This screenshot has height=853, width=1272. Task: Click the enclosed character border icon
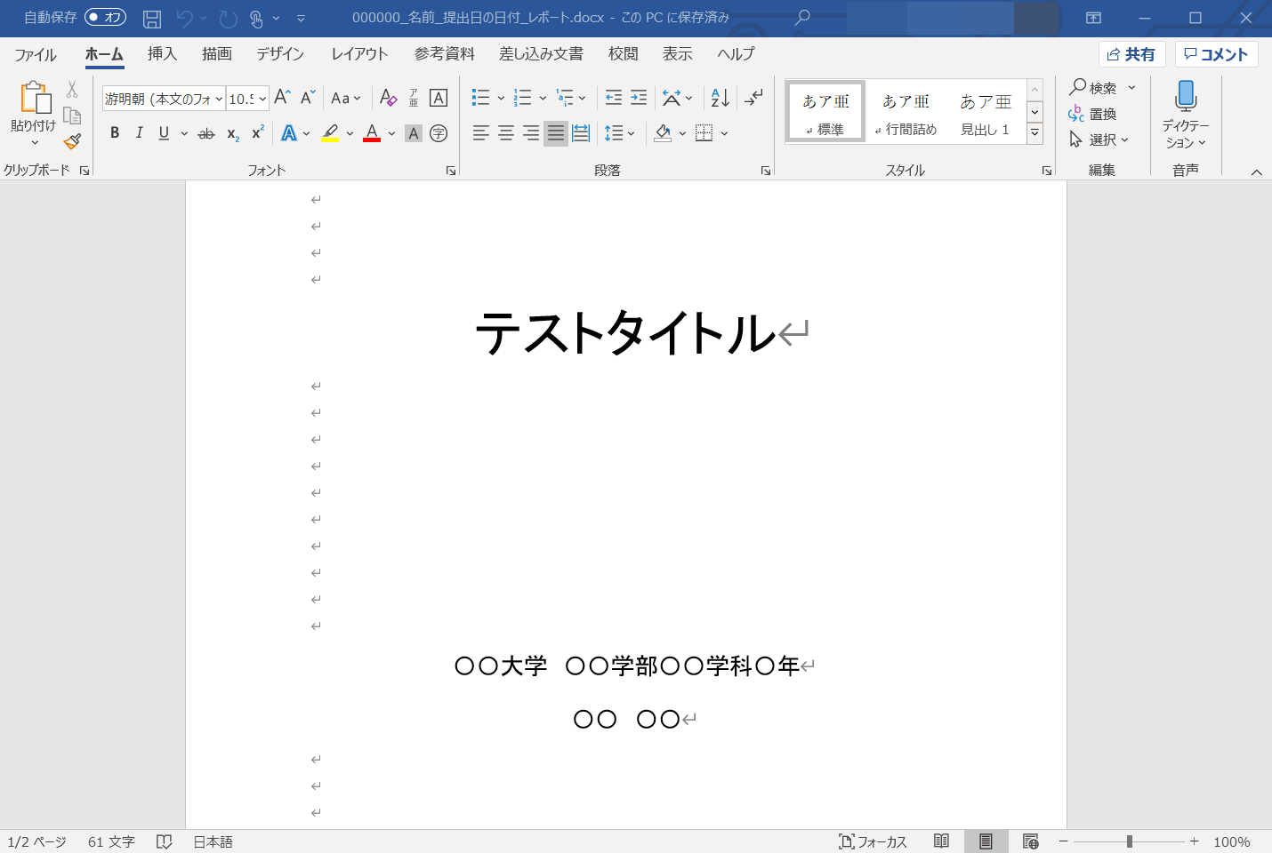[439, 98]
